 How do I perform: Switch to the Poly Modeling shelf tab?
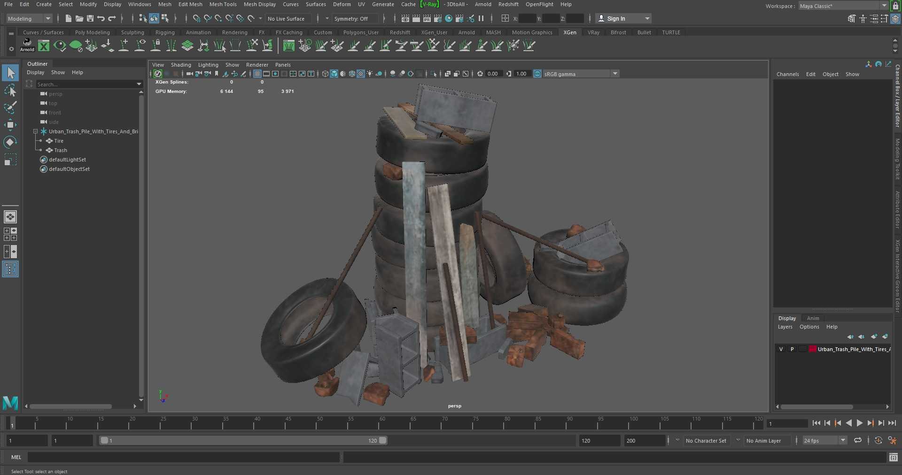[x=92, y=32]
